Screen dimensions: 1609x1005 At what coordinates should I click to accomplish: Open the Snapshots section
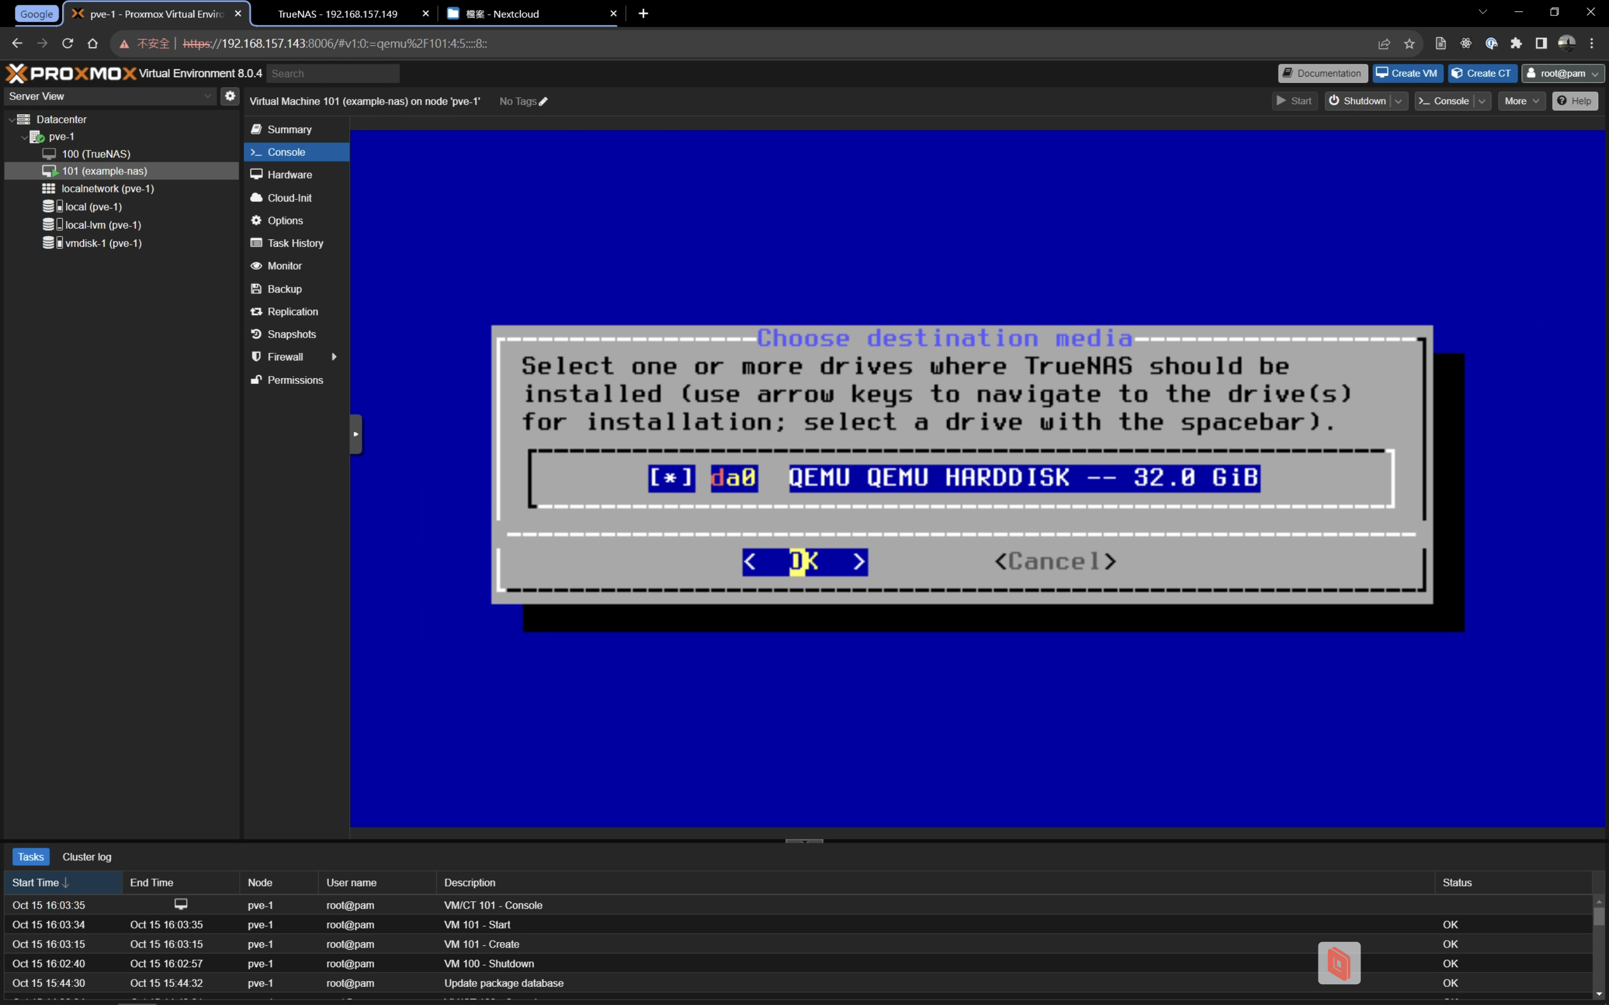tap(291, 334)
